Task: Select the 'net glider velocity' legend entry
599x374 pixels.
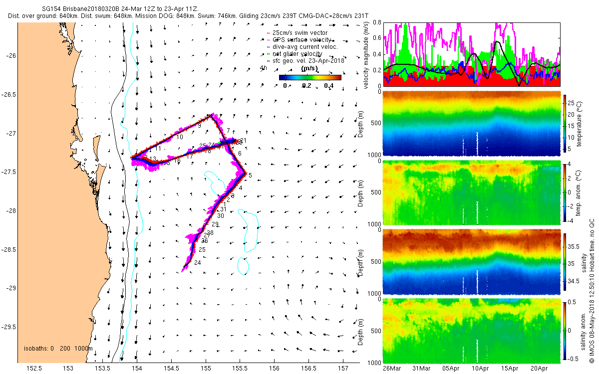Action: pyautogui.click(x=294, y=53)
